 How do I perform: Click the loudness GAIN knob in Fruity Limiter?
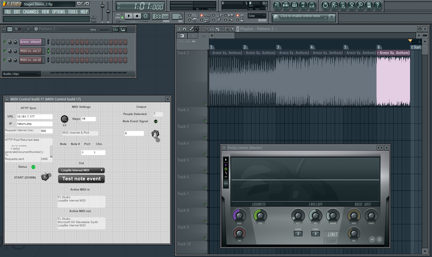click(239, 216)
